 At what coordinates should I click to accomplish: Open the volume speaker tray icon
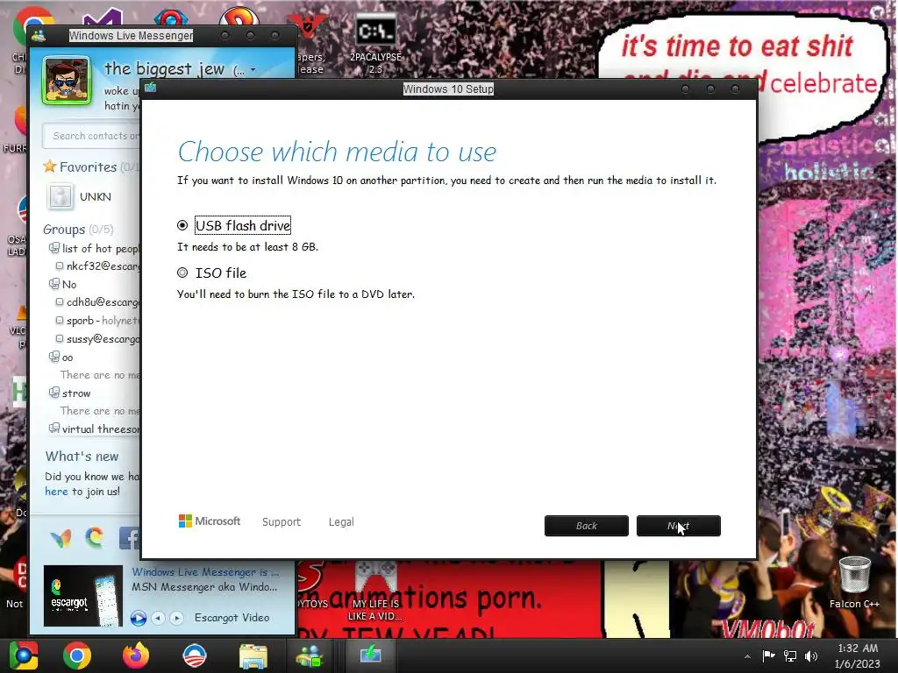[x=811, y=655]
